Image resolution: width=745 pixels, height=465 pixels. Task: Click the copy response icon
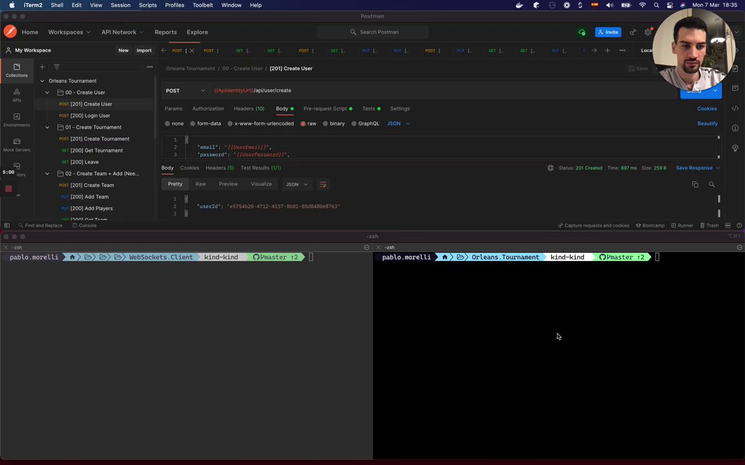point(695,184)
